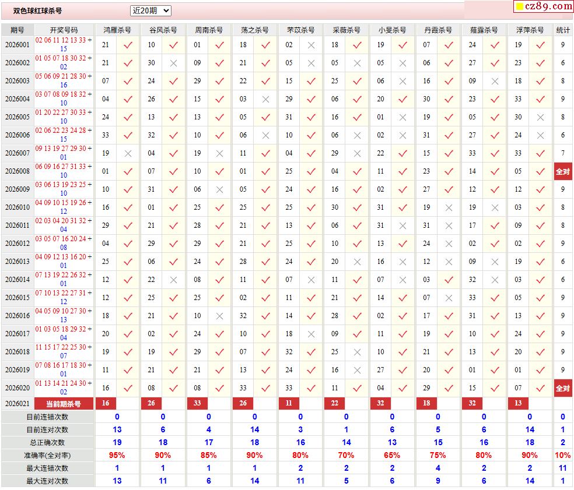Click the cross mark for 2026007 under 鸿雁杀号
This screenshot has width=574, height=490.
pos(128,153)
